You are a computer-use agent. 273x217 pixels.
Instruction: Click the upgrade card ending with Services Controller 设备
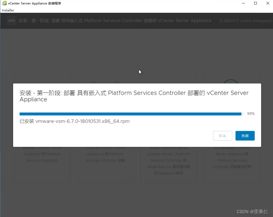[x=105, y=126]
